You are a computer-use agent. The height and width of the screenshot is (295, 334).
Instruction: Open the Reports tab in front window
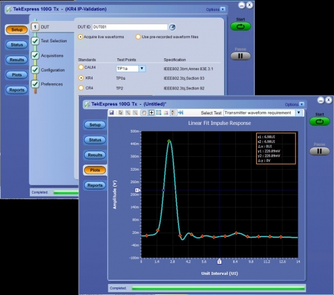click(x=95, y=185)
